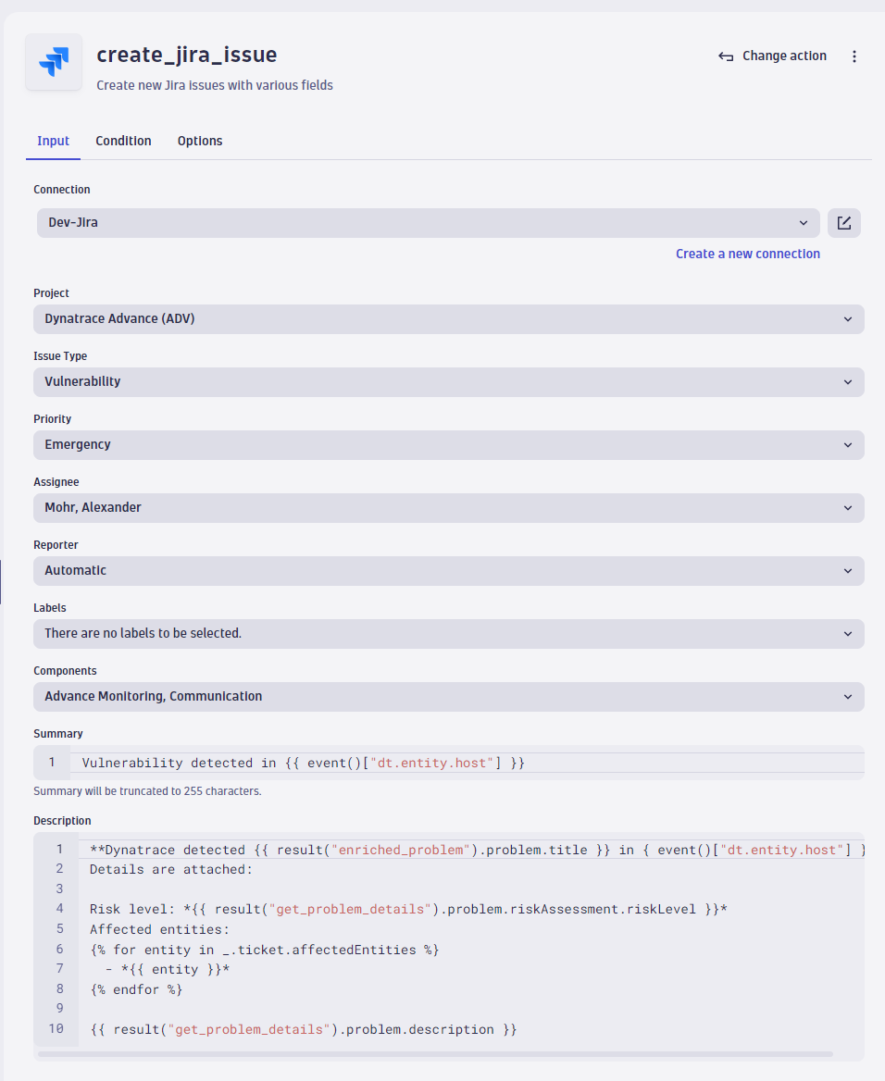Image resolution: width=885 pixels, height=1081 pixels.
Task: Open the Project dropdown (Dynatrace Advance)
Action: point(448,319)
